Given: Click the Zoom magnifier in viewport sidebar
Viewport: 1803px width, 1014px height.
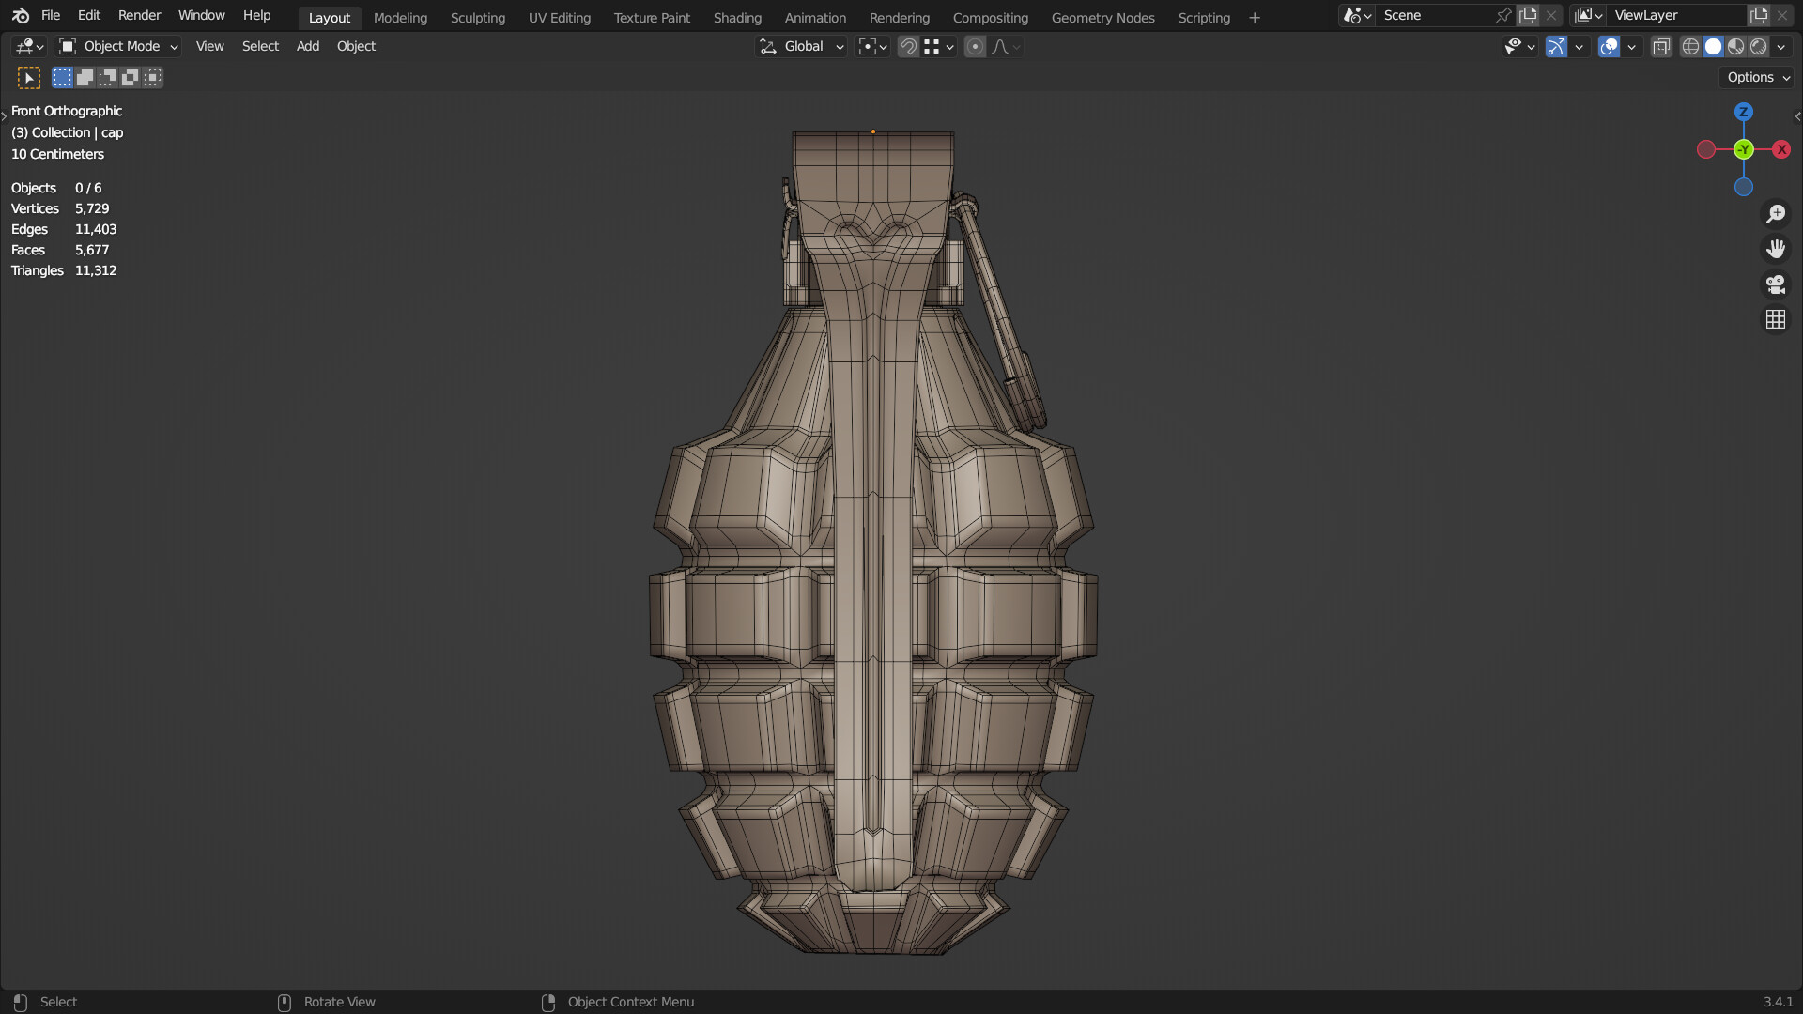Looking at the screenshot, I should point(1776,213).
